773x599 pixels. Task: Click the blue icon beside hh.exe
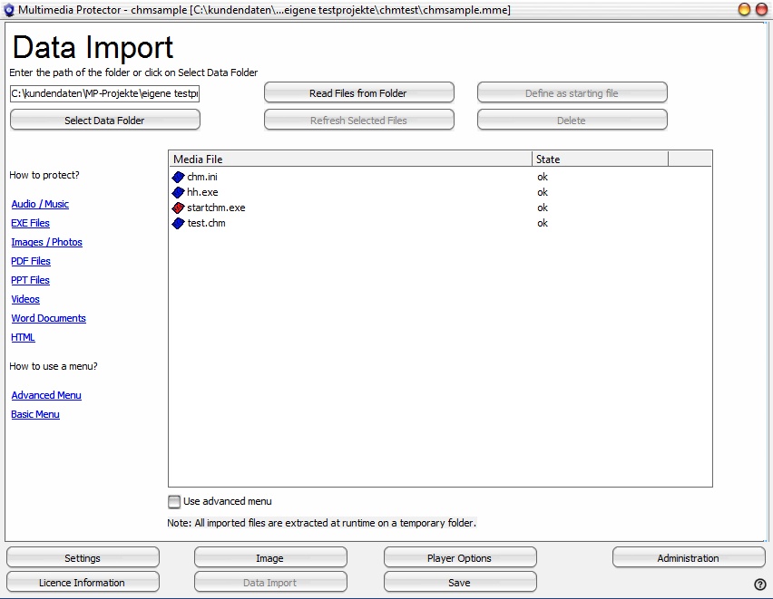(x=178, y=192)
